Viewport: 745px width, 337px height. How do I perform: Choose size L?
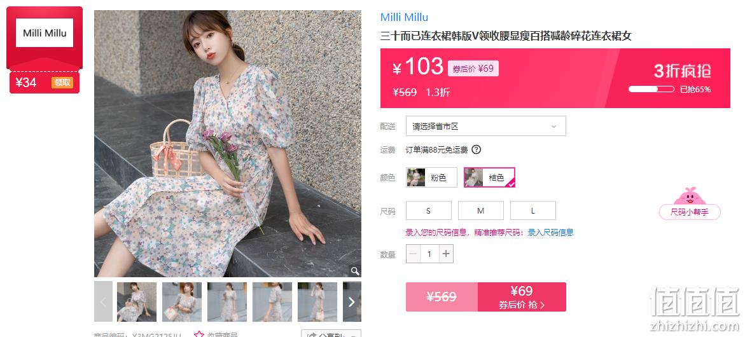click(533, 210)
